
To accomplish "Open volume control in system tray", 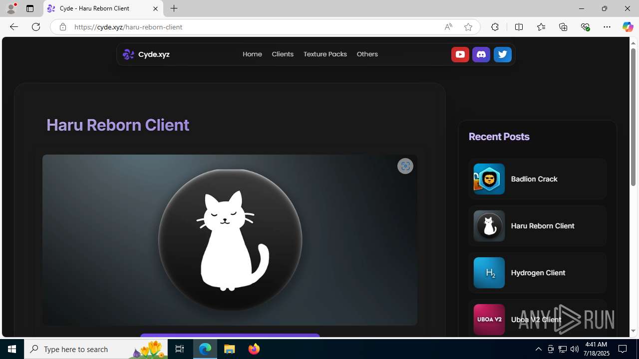I will coord(575,349).
